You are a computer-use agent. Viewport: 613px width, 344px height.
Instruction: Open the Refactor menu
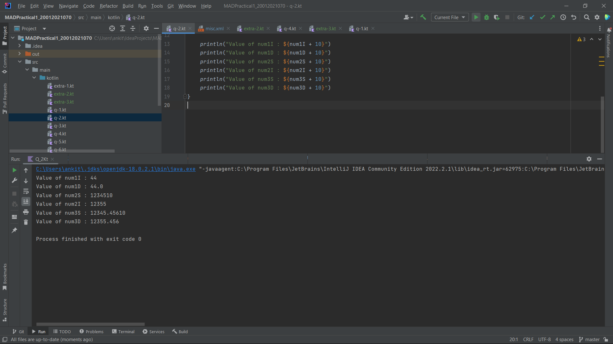coord(109,6)
